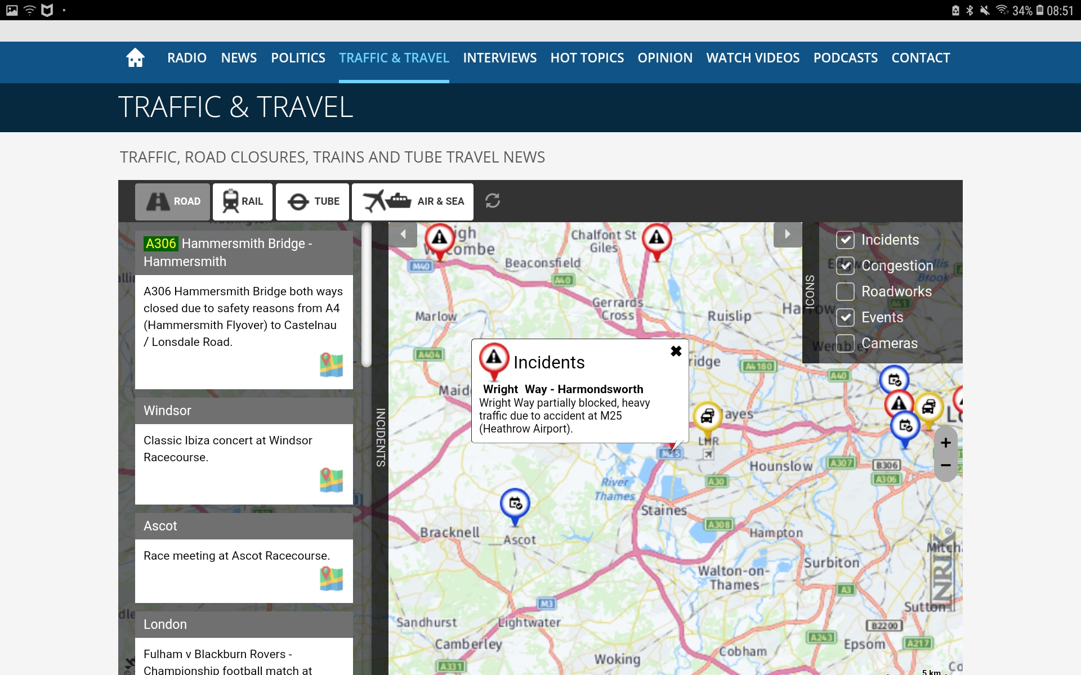Uncheck the Events filter
Image resolution: width=1081 pixels, height=675 pixels.
[x=845, y=318]
